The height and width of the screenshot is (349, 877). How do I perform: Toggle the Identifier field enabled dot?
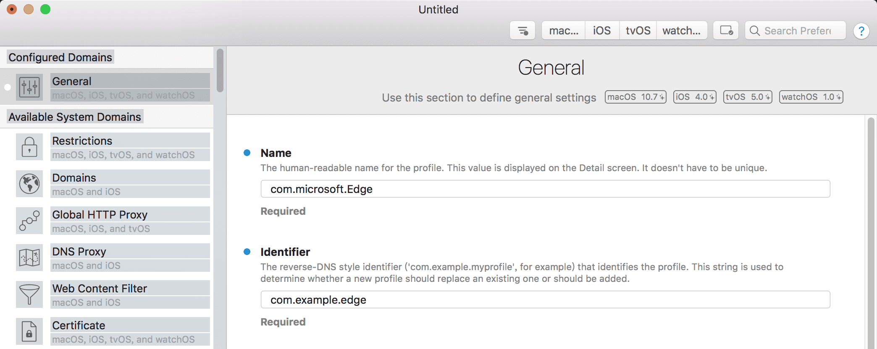pos(247,252)
